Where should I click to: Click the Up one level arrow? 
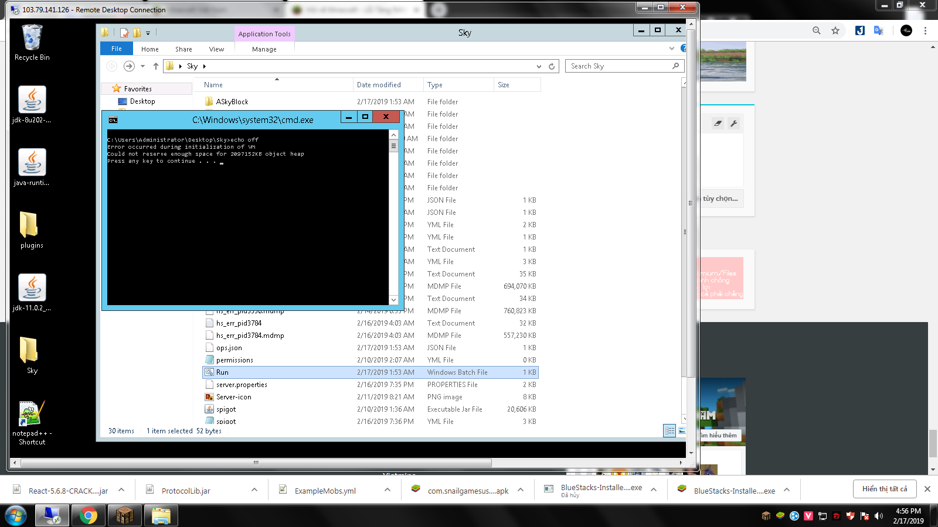coord(155,67)
